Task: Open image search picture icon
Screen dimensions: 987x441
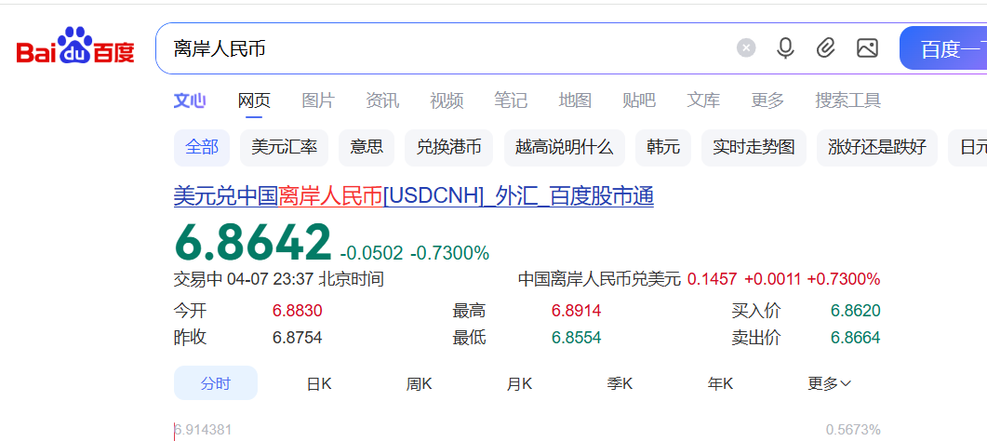Action: point(867,48)
